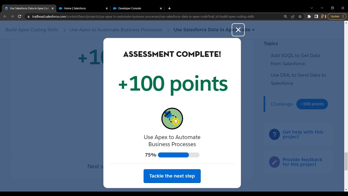Go to Add SOQL to Get Data topic
The width and height of the screenshot is (348, 196).
coord(295,59)
